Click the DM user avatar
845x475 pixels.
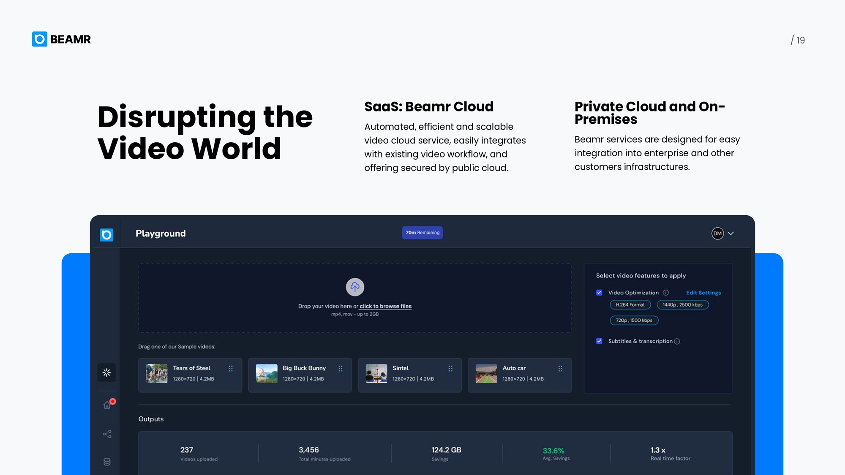coord(717,233)
